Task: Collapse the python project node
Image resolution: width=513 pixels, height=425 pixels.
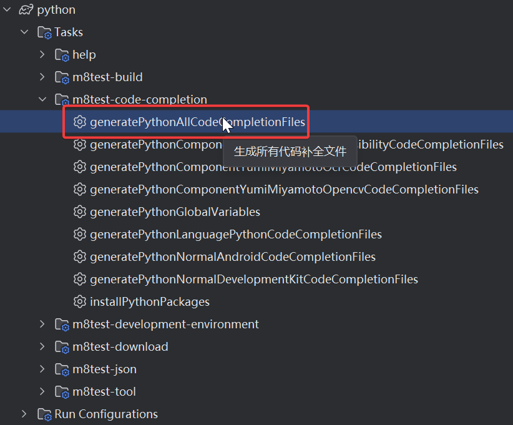Action: [x=7, y=10]
